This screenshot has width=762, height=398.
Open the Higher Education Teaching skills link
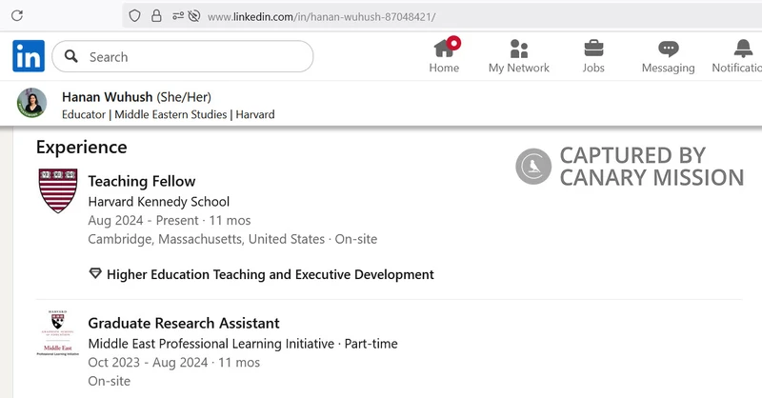pyautogui.click(x=270, y=274)
